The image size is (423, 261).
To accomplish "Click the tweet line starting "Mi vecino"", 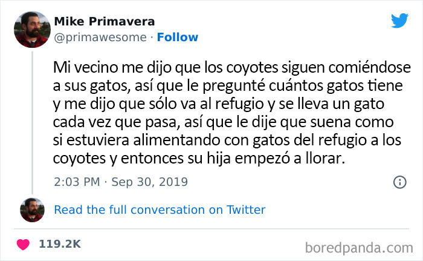I will 222,64.
